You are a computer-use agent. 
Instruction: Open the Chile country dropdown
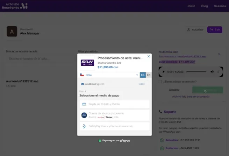pyautogui.click(x=109, y=75)
